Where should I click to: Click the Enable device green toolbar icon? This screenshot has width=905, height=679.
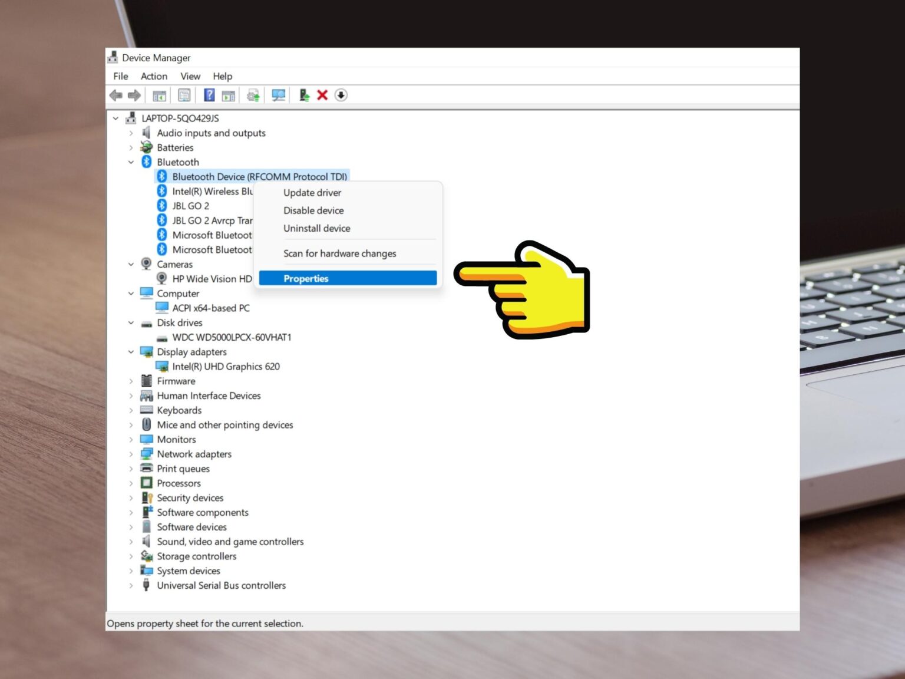[x=303, y=95]
